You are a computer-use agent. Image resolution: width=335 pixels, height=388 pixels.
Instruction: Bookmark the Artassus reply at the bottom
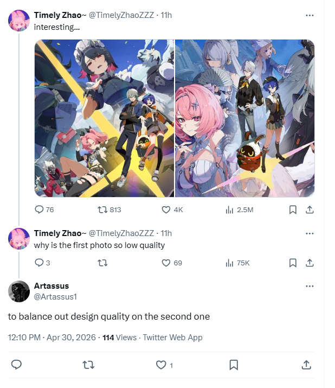pyautogui.click(x=234, y=365)
